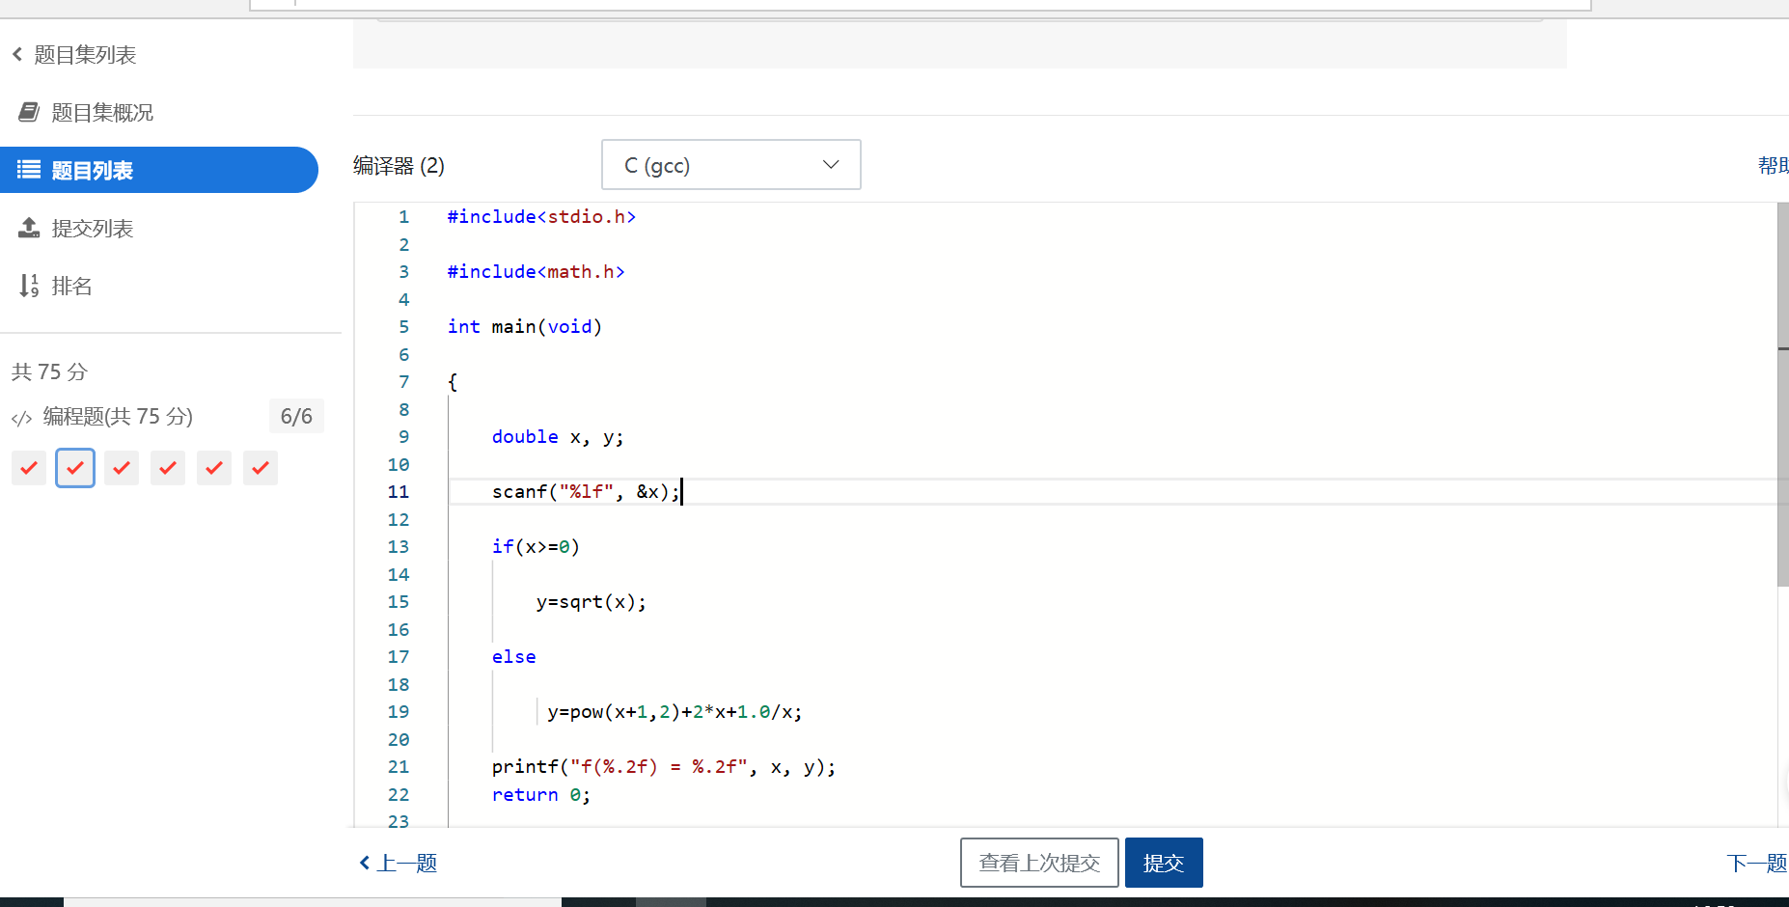This screenshot has width=1789, height=907.
Task: Open the C (gcc) compiler dropdown
Action: [731, 165]
